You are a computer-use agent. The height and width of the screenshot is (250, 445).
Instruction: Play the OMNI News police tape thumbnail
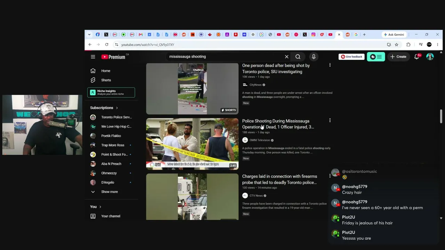click(192, 144)
